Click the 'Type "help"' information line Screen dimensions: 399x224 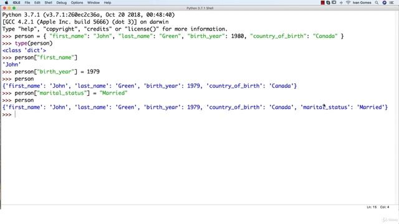[115, 29]
